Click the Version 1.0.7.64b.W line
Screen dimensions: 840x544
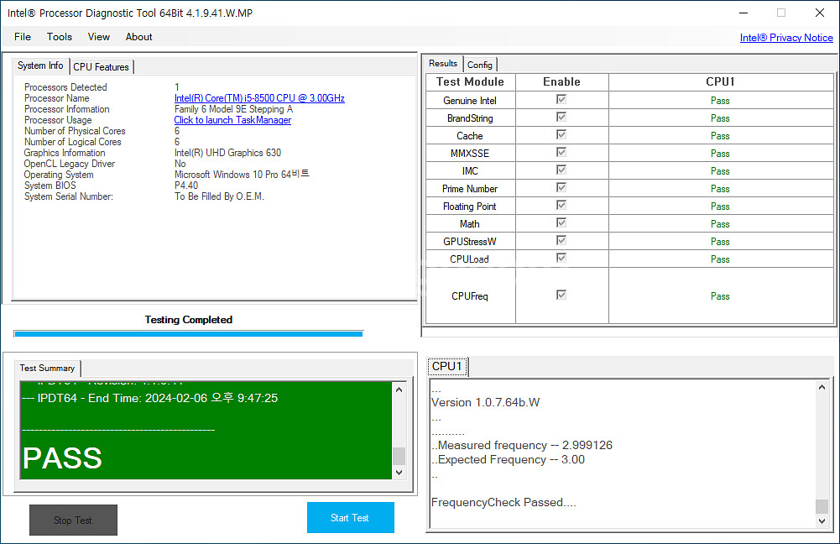pos(485,402)
